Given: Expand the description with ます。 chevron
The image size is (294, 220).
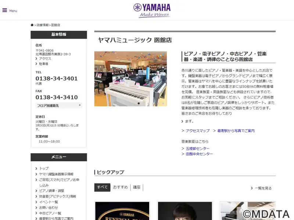Looking at the screenshot, I should click(187, 121).
